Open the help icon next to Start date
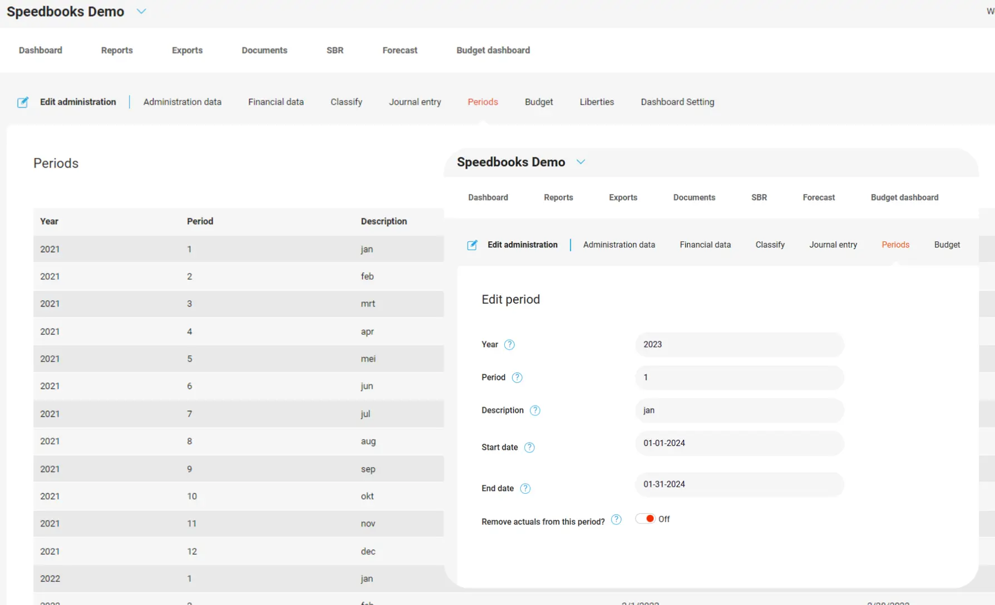 pyautogui.click(x=529, y=448)
